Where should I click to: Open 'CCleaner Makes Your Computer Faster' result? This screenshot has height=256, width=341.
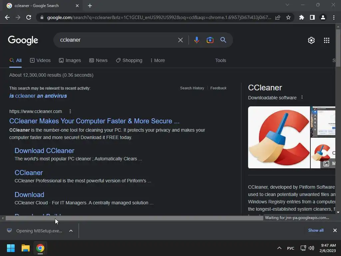(94, 121)
